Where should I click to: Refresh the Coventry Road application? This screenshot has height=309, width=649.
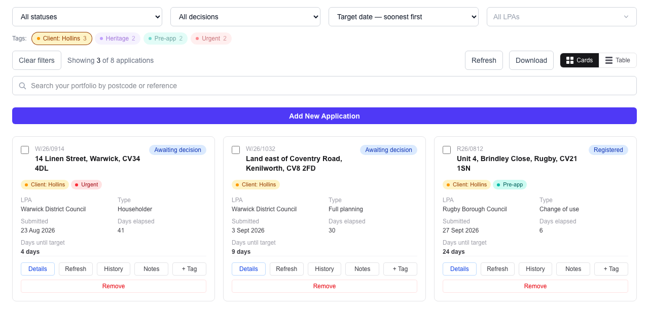[x=286, y=269]
